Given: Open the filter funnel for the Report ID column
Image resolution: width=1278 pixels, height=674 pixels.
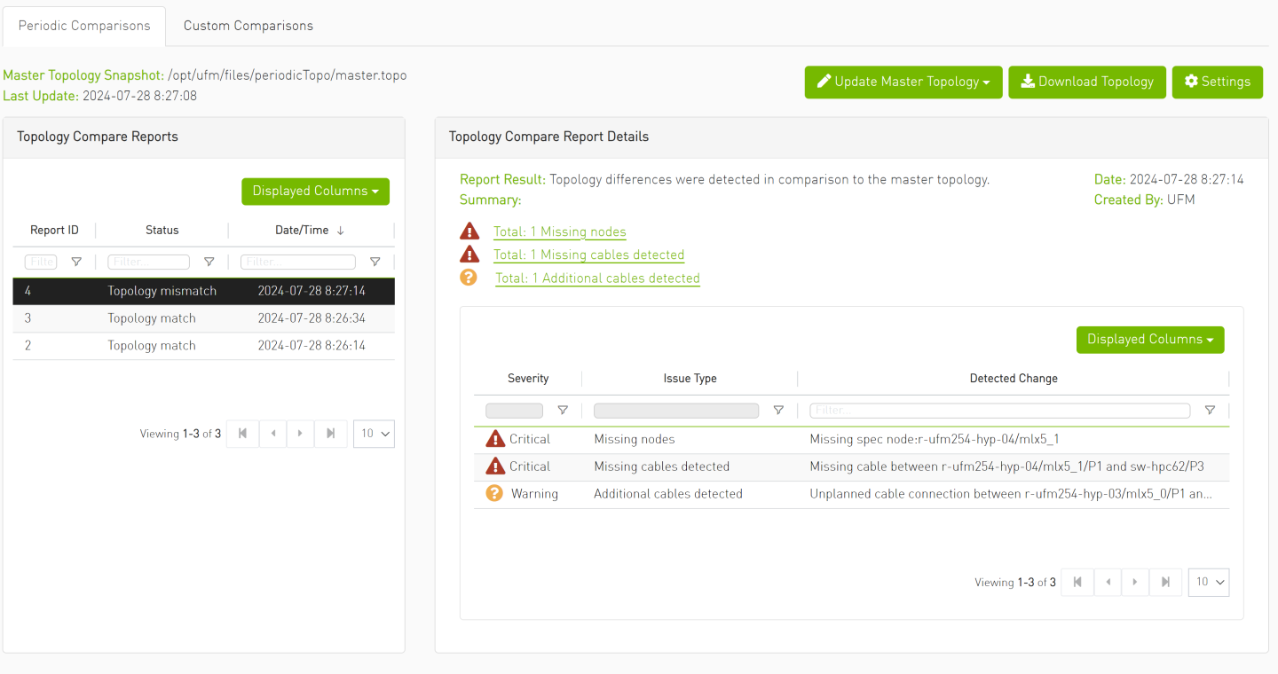Looking at the screenshot, I should 76,262.
